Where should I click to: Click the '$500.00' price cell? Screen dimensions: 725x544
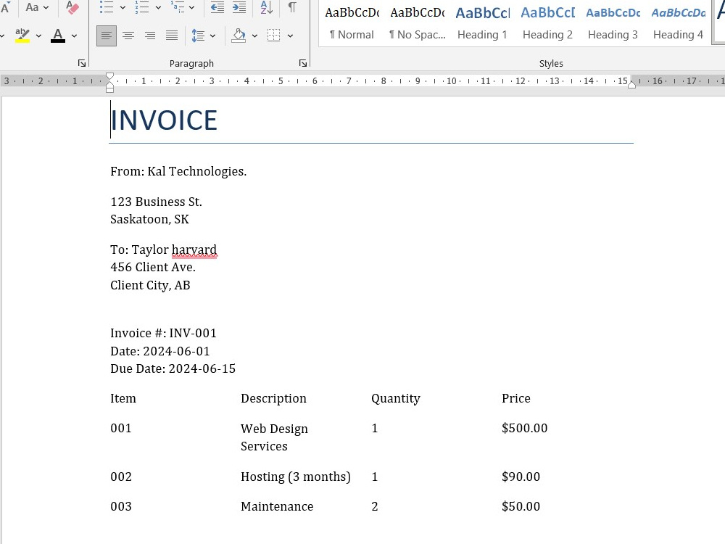[525, 429]
